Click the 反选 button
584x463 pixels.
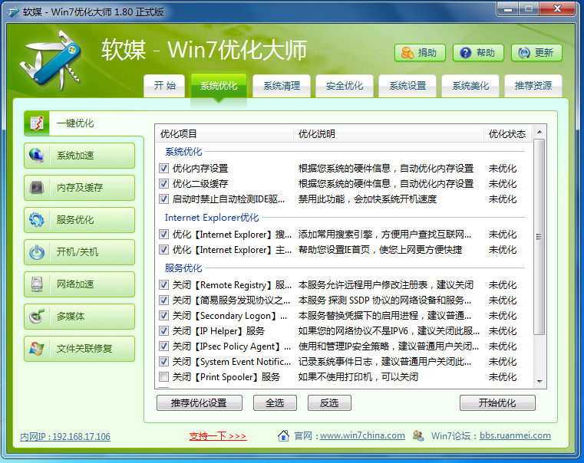(329, 402)
